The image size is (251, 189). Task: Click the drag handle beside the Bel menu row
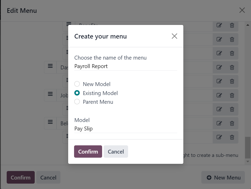(50, 122)
